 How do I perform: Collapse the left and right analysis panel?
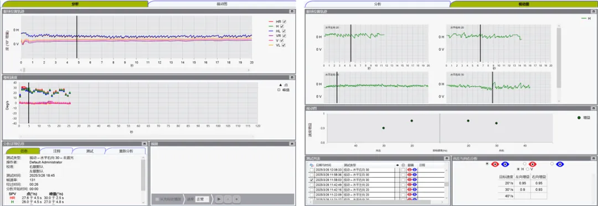point(593,158)
